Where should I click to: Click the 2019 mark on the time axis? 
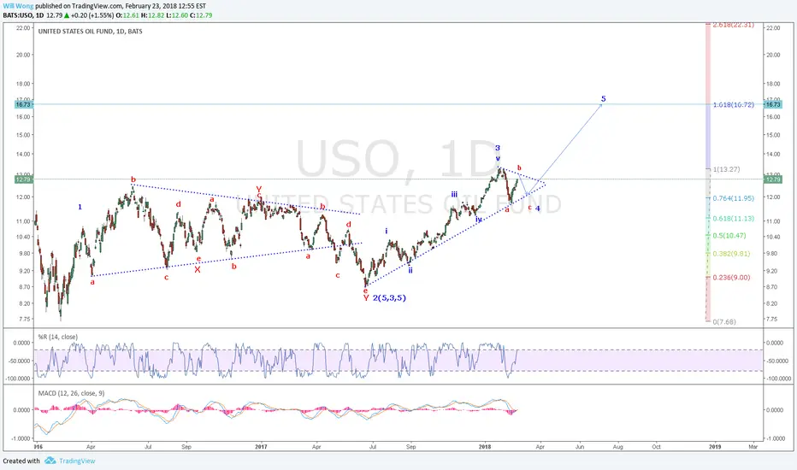[715, 447]
